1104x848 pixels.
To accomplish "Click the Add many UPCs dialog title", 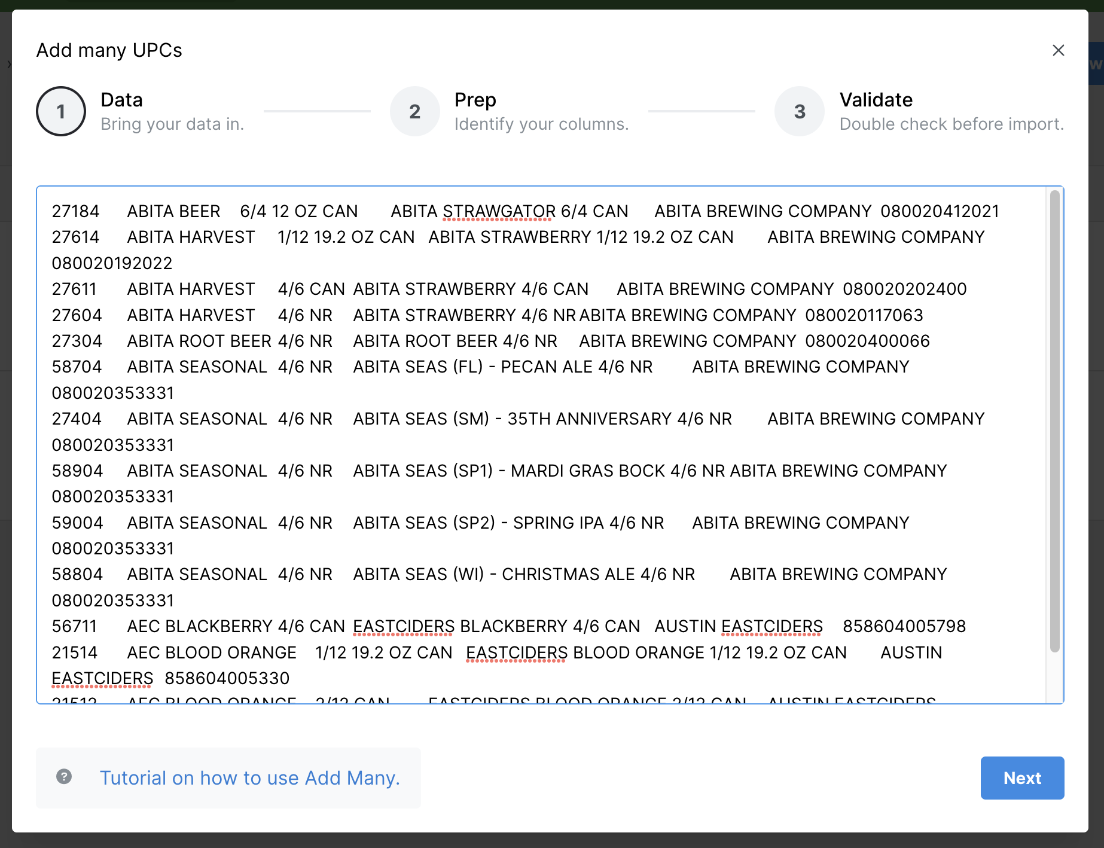I will (x=109, y=50).
